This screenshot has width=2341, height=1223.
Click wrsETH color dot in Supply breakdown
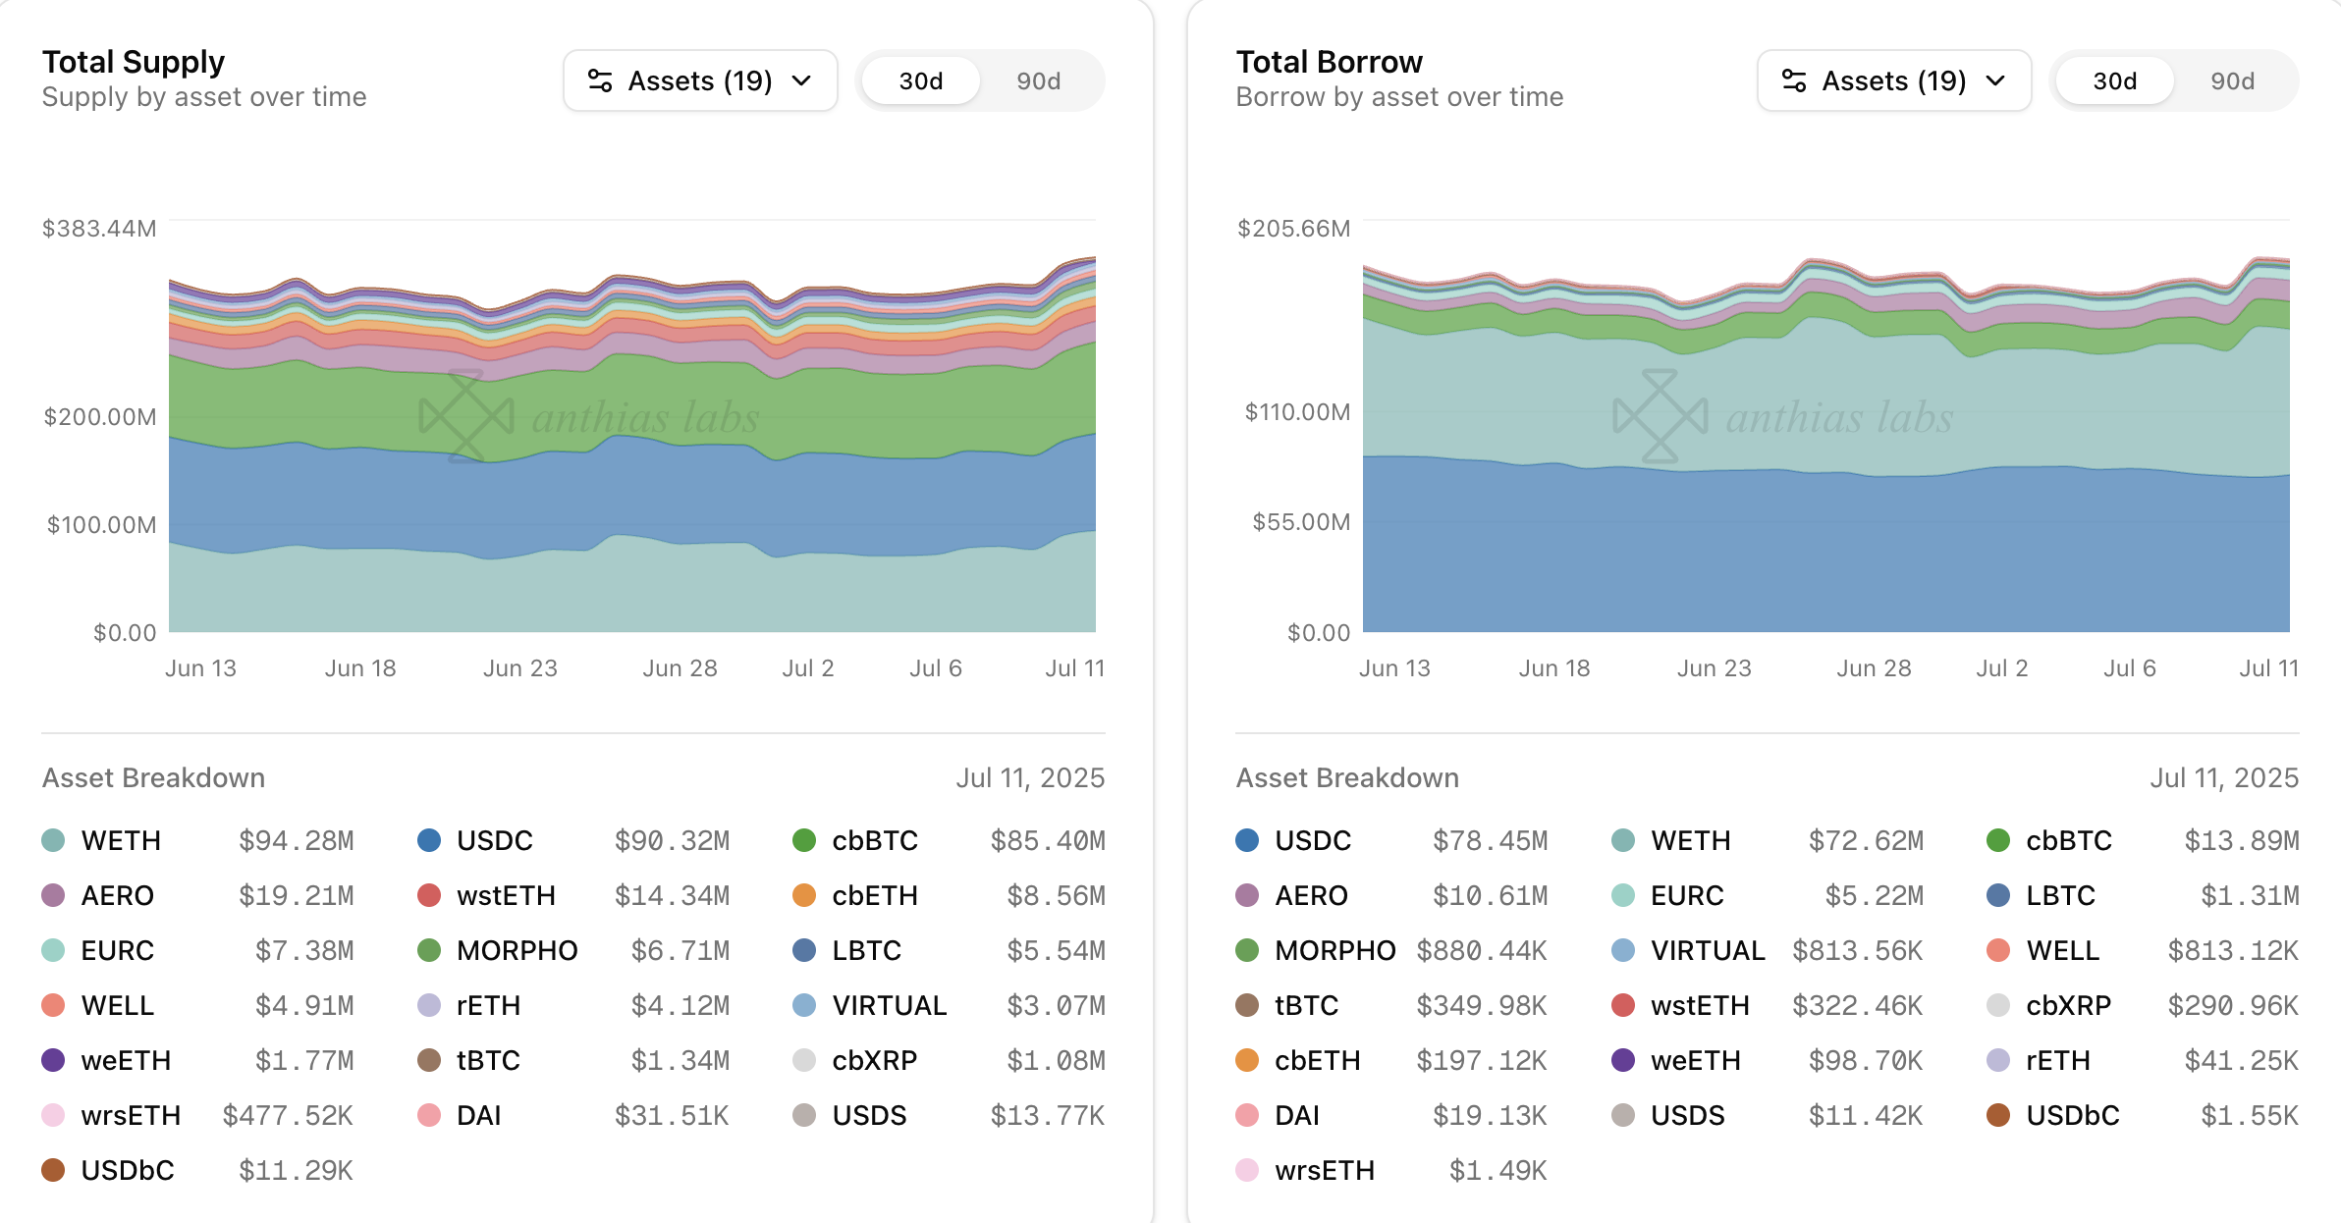coord(53,1115)
